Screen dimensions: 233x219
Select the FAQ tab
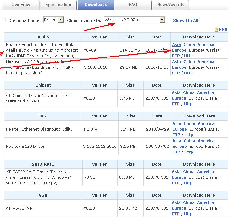click(133, 5)
